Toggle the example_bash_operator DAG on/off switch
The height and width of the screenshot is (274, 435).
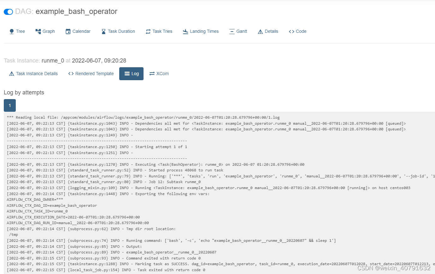8,12
